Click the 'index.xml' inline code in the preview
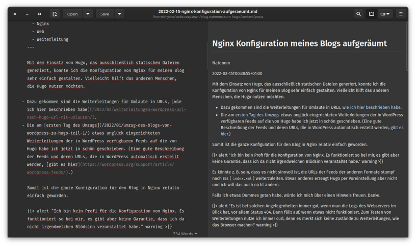The image size is (416, 246). coord(242,179)
